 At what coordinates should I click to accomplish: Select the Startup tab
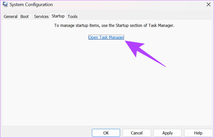click(x=58, y=16)
